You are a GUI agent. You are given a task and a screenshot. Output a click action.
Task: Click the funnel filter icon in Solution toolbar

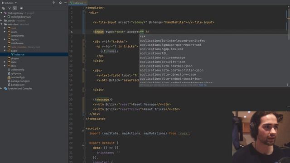10,8
